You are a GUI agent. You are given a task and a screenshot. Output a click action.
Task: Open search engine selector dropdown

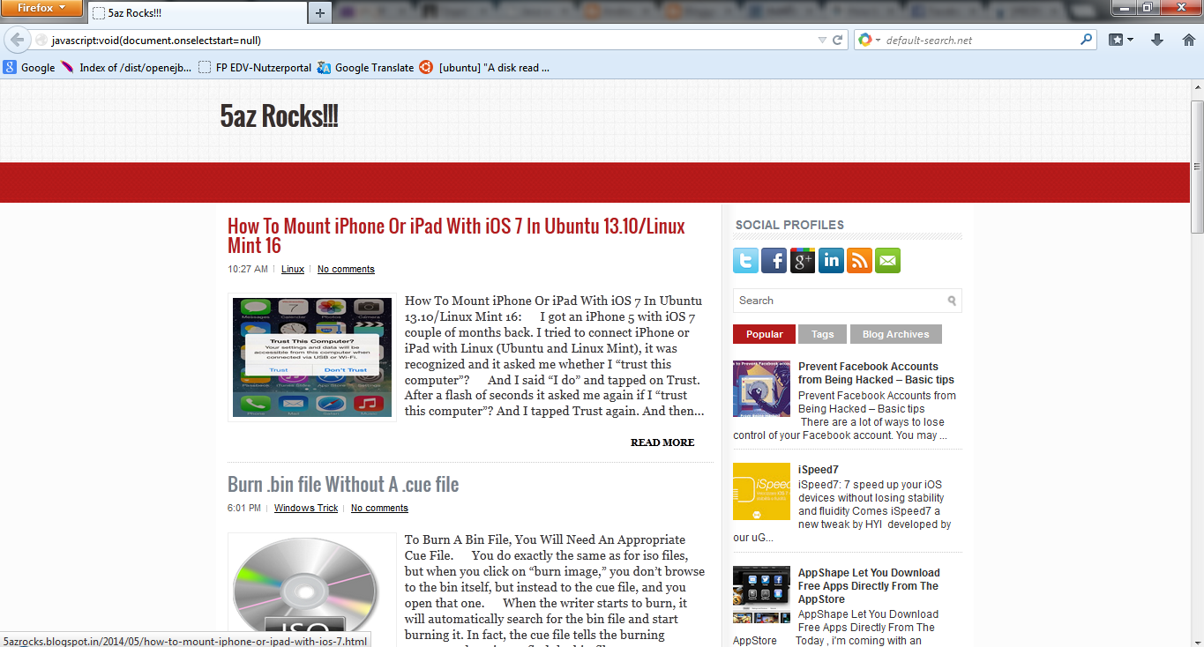coord(869,41)
